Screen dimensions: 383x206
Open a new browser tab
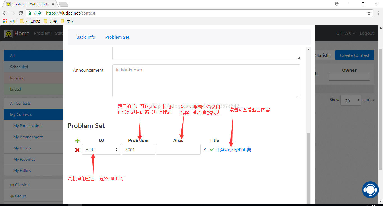tap(63, 4)
